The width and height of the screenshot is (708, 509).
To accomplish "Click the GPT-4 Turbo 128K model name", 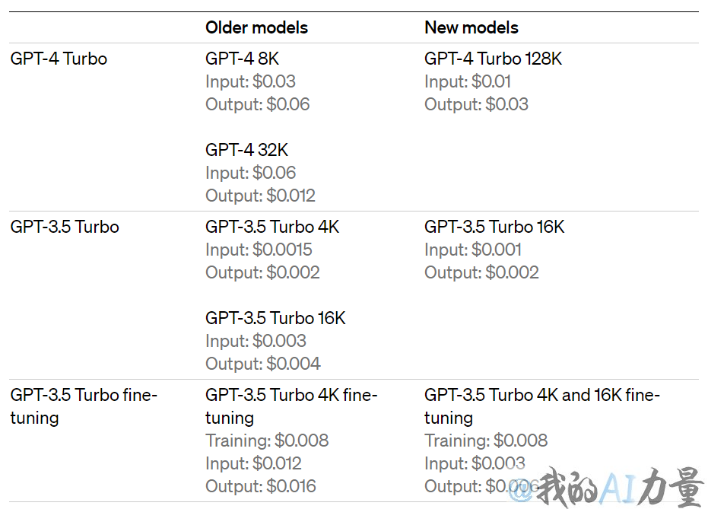I will click(x=493, y=59).
